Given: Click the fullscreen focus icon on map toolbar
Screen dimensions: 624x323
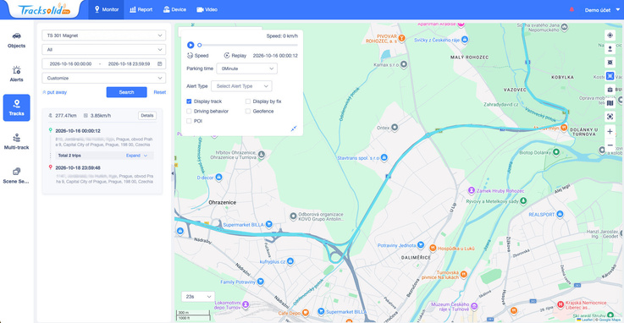Looking at the screenshot, I should tap(610, 117).
